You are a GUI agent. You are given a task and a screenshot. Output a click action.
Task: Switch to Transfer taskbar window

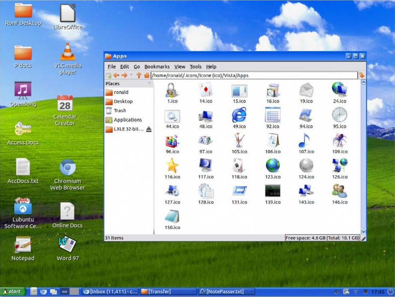[168, 291]
